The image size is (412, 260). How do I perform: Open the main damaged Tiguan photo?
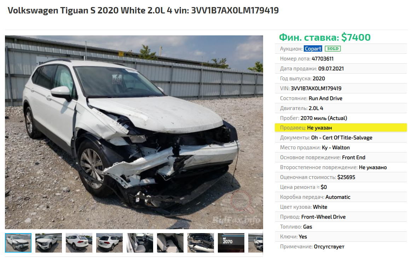point(134,132)
